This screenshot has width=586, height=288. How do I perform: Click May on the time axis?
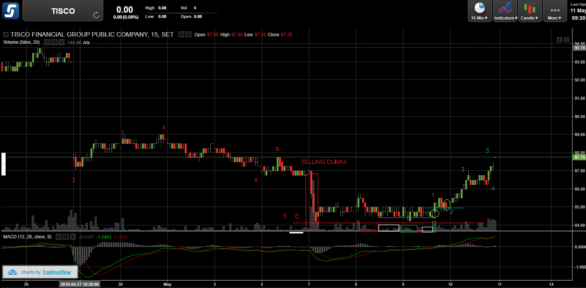[x=168, y=284]
